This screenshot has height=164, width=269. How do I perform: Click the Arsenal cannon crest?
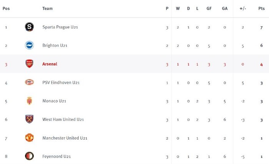29,64
